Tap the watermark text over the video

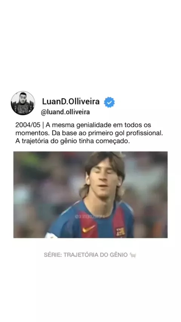[x=90, y=216]
